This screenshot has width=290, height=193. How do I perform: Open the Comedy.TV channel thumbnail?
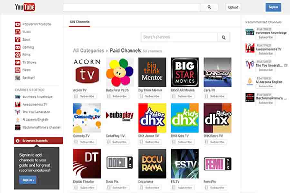pos(87,118)
